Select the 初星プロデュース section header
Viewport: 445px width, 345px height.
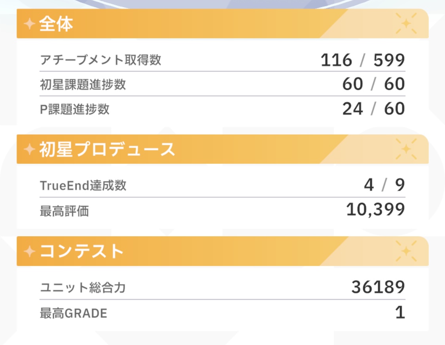pos(107,150)
